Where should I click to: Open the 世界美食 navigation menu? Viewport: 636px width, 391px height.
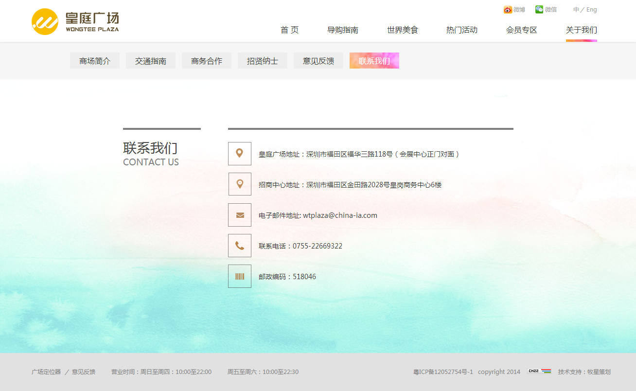(402, 30)
